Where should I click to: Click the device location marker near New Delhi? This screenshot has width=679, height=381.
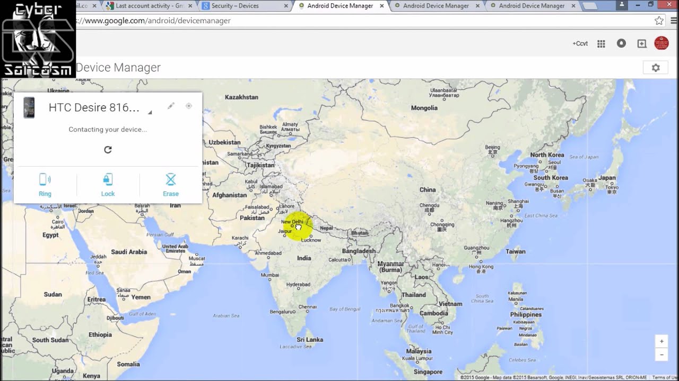[x=298, y=226]
